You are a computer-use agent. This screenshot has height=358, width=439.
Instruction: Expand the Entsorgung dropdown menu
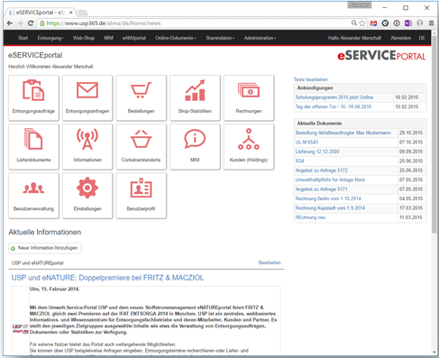coord(50,38)
